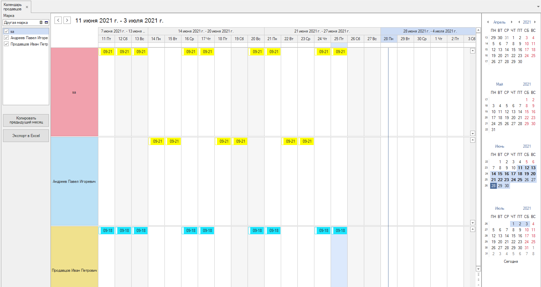
Task: Click the next month arrow beside Апрель
Action: click(x=511, y=22)
